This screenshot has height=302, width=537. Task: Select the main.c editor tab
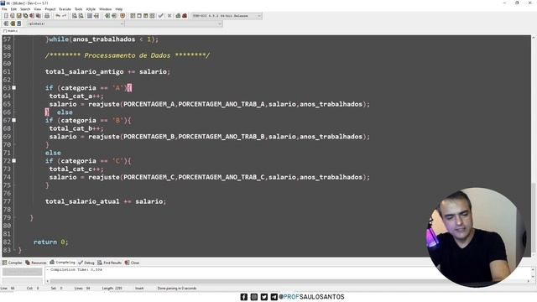point(11,31)
